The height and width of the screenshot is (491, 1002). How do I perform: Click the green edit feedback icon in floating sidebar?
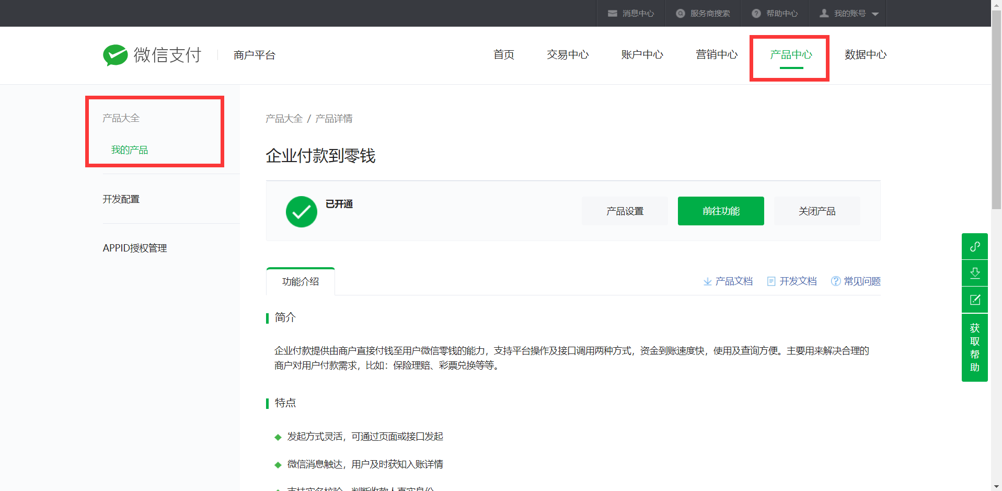[x=975, y=300]
